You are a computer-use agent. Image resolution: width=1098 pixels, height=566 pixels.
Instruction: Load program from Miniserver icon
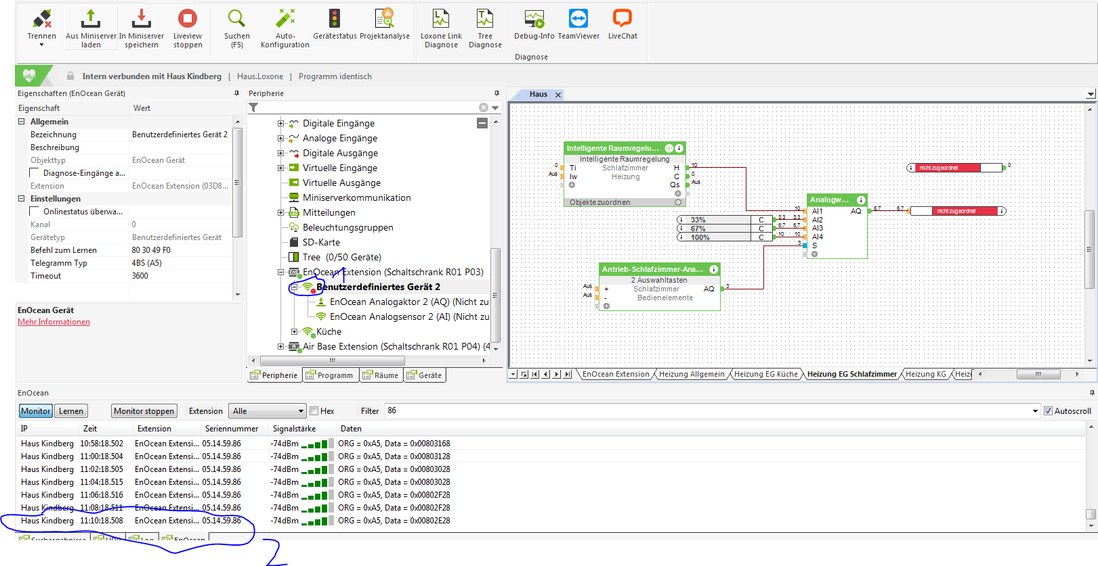91,19
